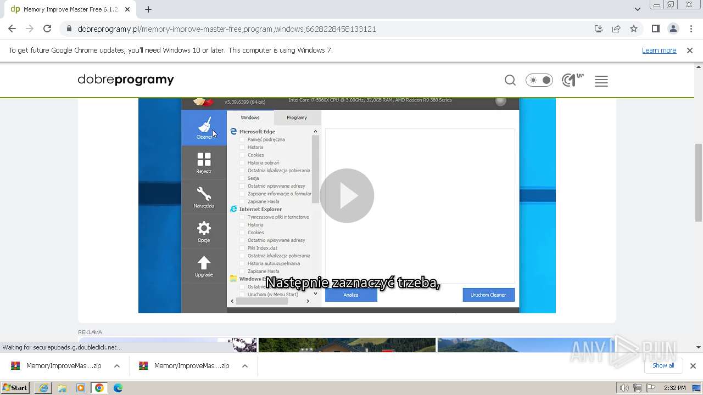Screen dimensions: 703x395
Task: Focus the address bar URL
Action: [x=227, y=29]
